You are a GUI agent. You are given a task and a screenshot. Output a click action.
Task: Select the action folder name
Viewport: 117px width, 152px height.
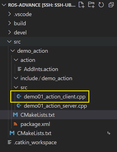tap(28, 60)
